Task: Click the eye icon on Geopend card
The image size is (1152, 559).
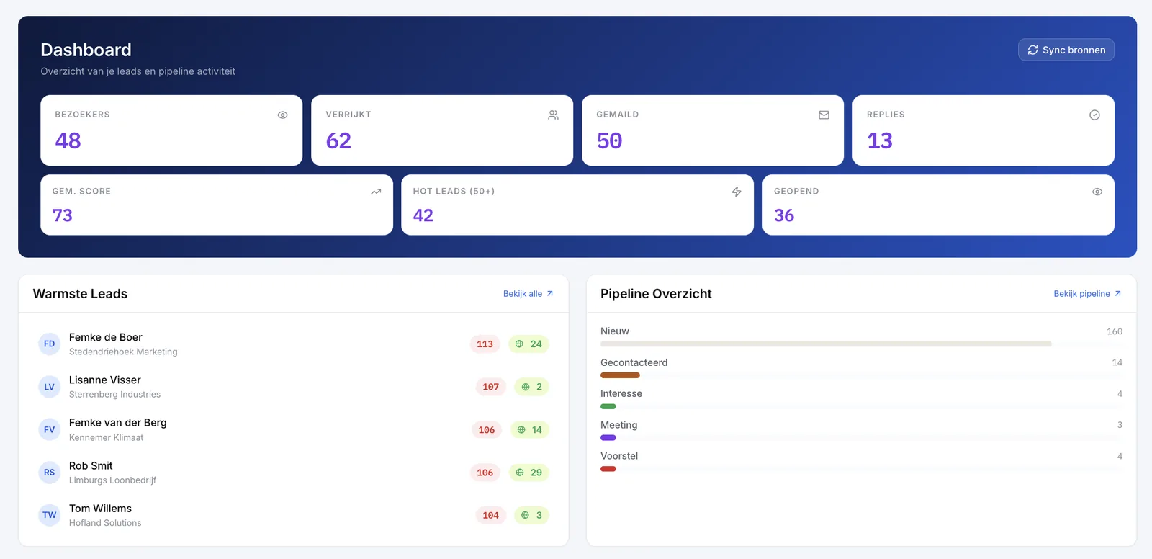Action: pyautogui.click(x=1097, y=192)
